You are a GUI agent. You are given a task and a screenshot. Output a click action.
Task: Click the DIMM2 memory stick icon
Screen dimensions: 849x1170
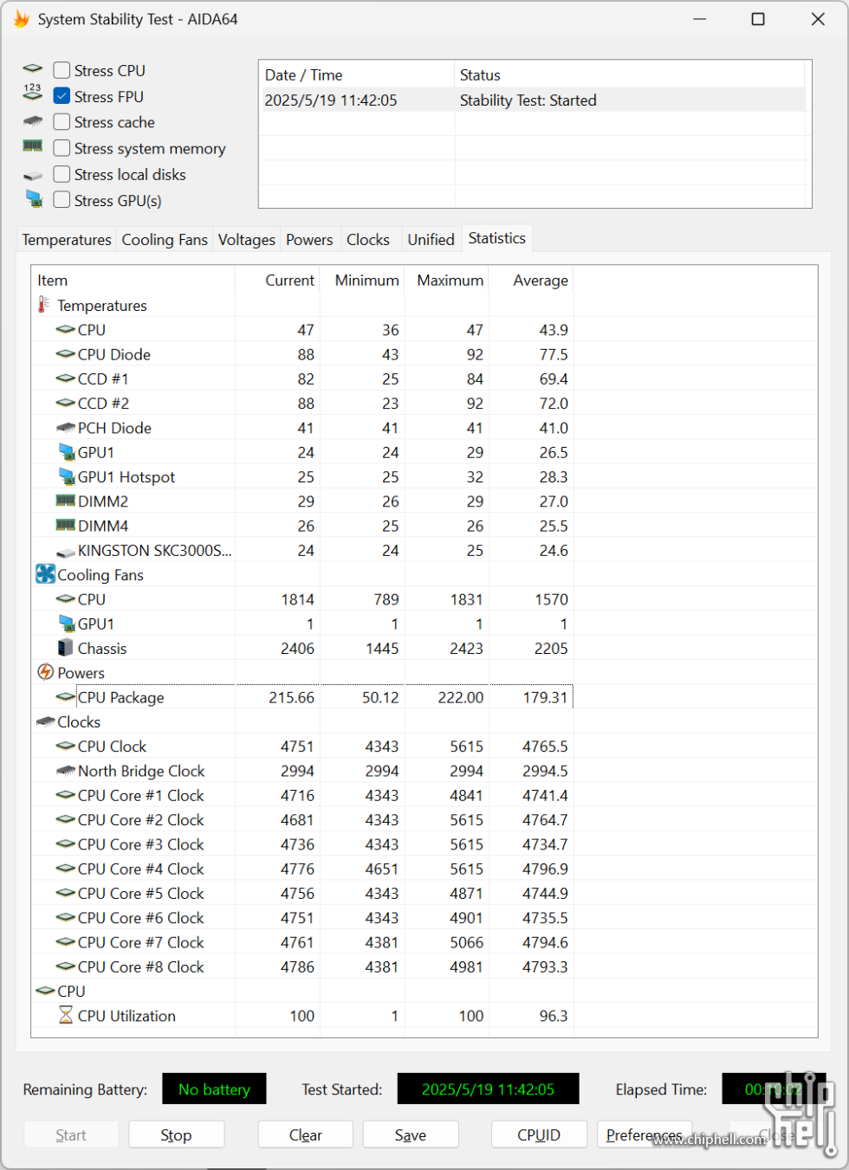tap(66, 501)
